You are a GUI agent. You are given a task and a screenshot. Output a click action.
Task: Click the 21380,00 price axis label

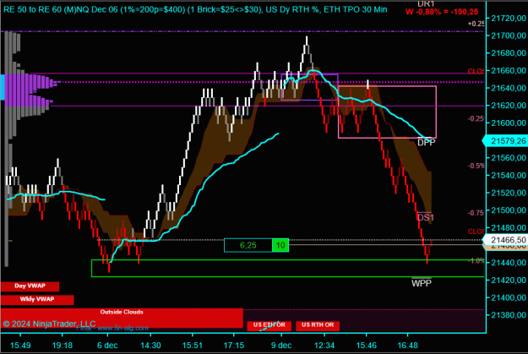click(x=509, y=315)
